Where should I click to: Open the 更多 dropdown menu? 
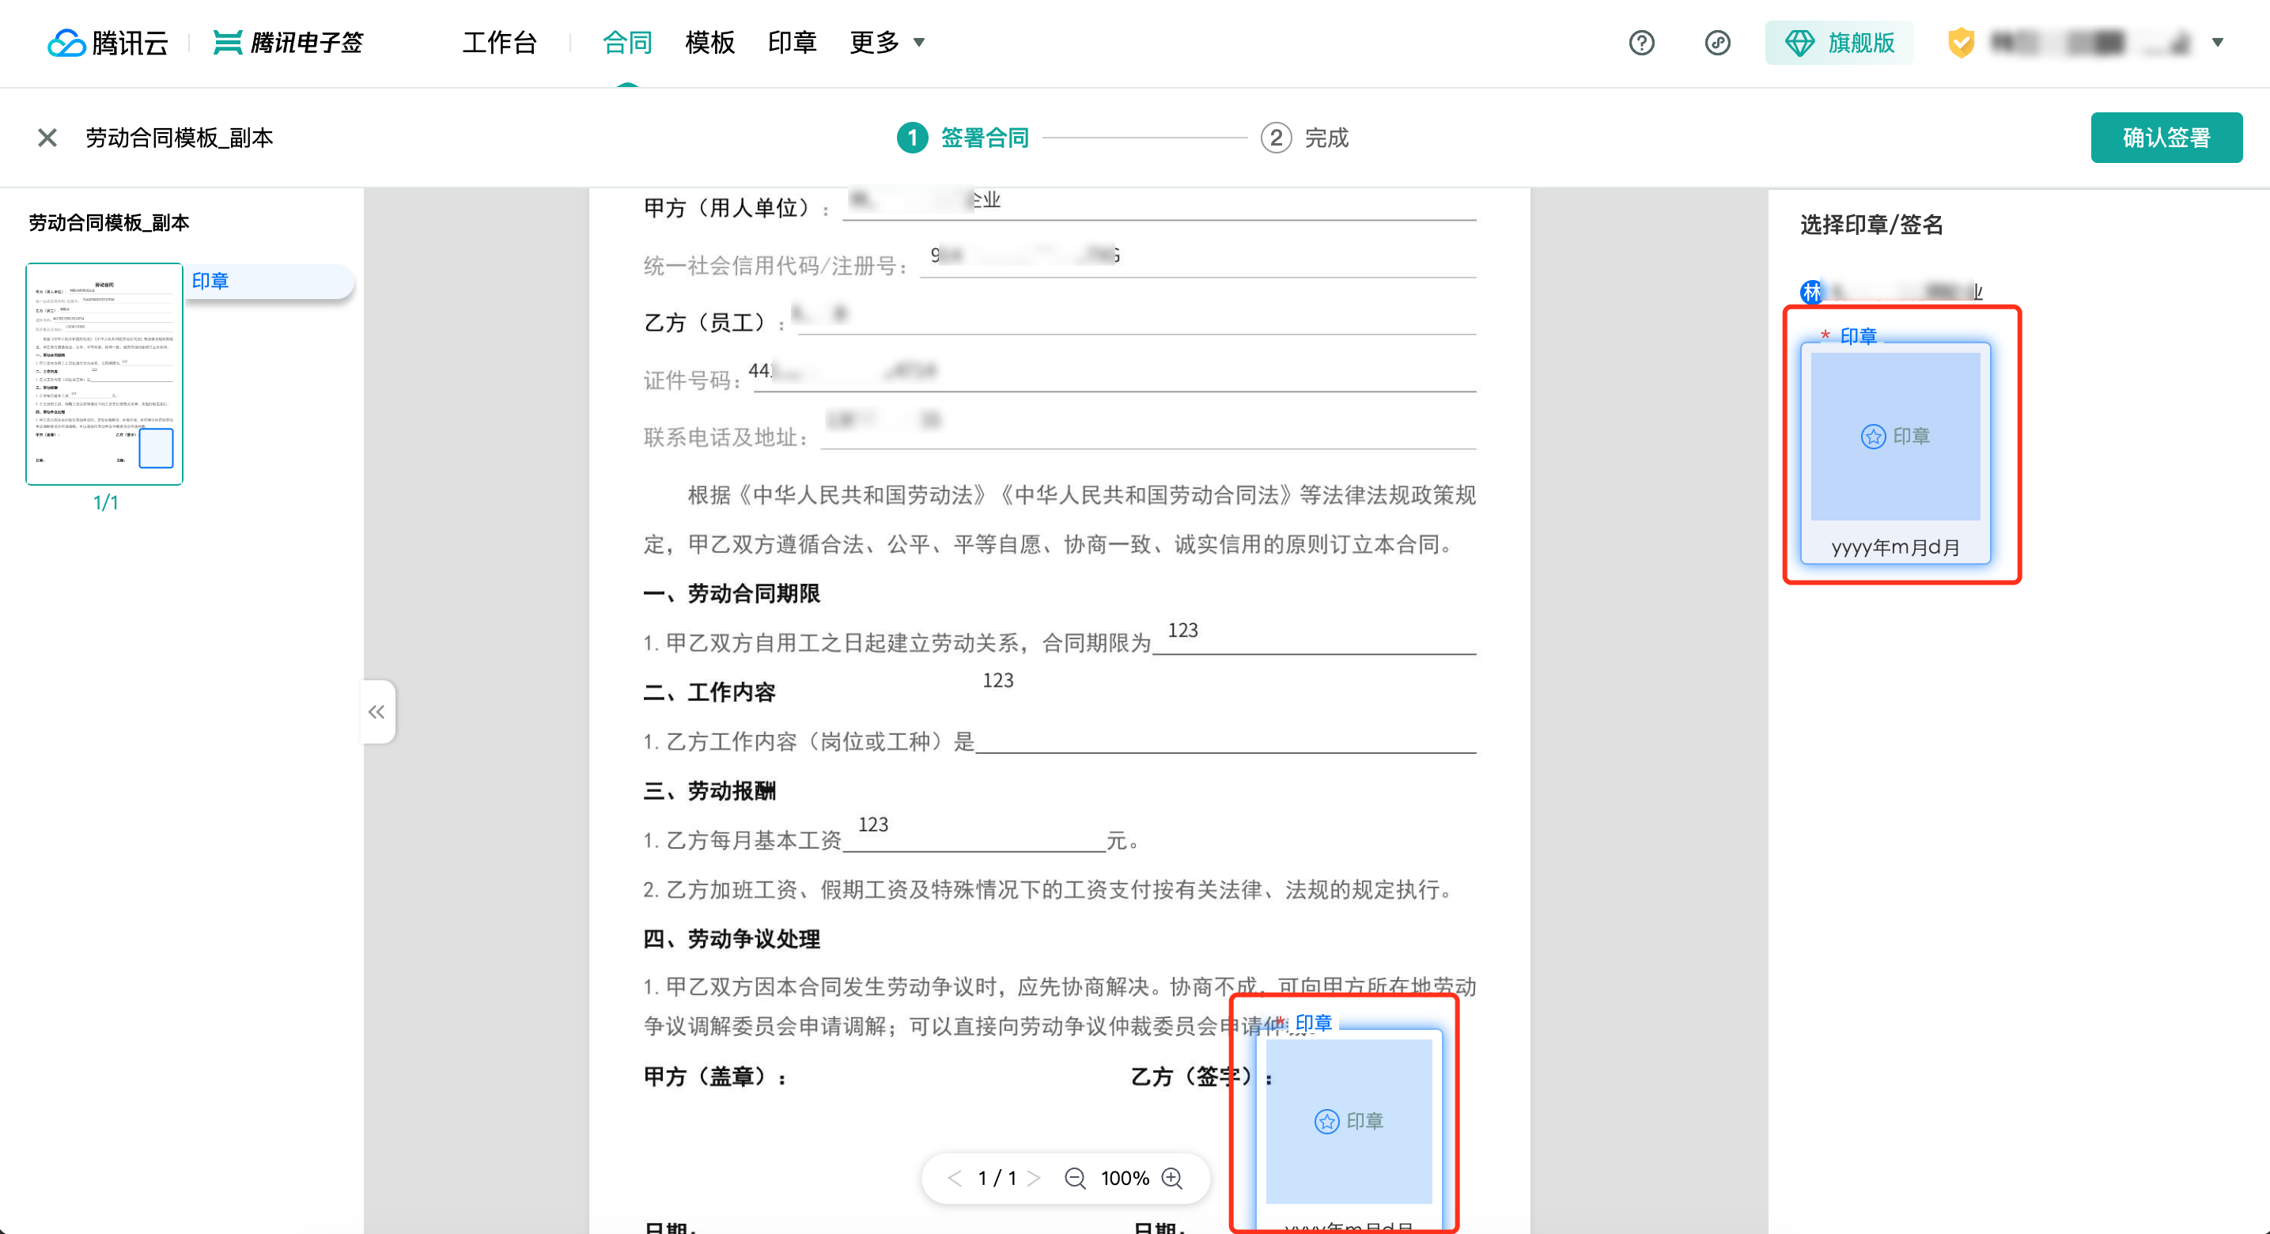[887, 42]
